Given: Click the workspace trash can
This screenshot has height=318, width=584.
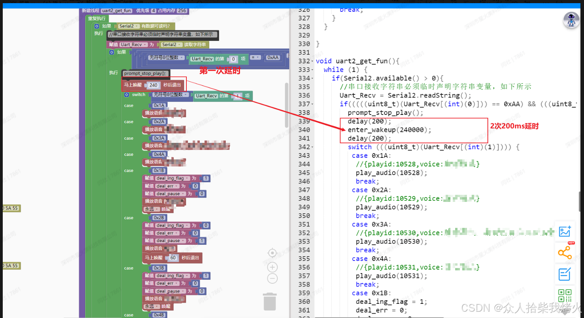Looking at the screenshot, I should point(270,301).
